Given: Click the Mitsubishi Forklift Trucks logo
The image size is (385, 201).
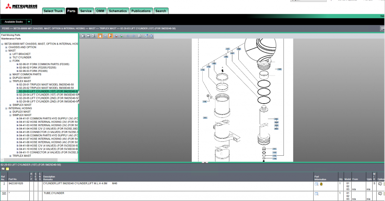Looking at the screenshot, I should tap(21, 6).
